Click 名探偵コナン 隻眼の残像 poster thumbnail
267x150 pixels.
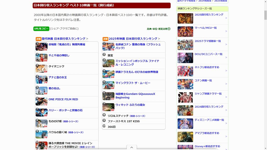(108, 47)
